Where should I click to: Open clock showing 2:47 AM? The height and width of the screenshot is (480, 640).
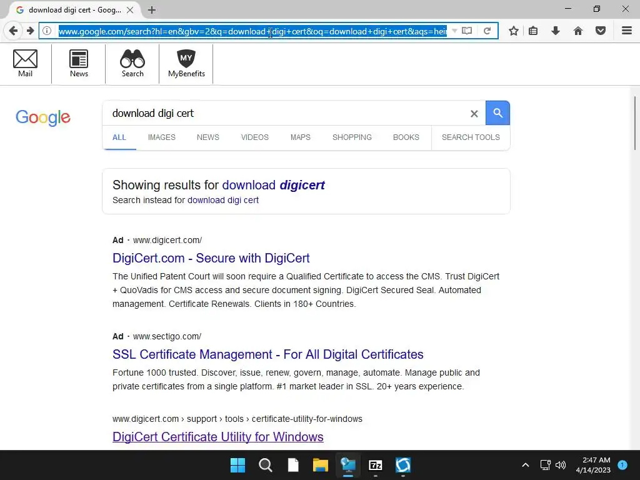(593, 465)
